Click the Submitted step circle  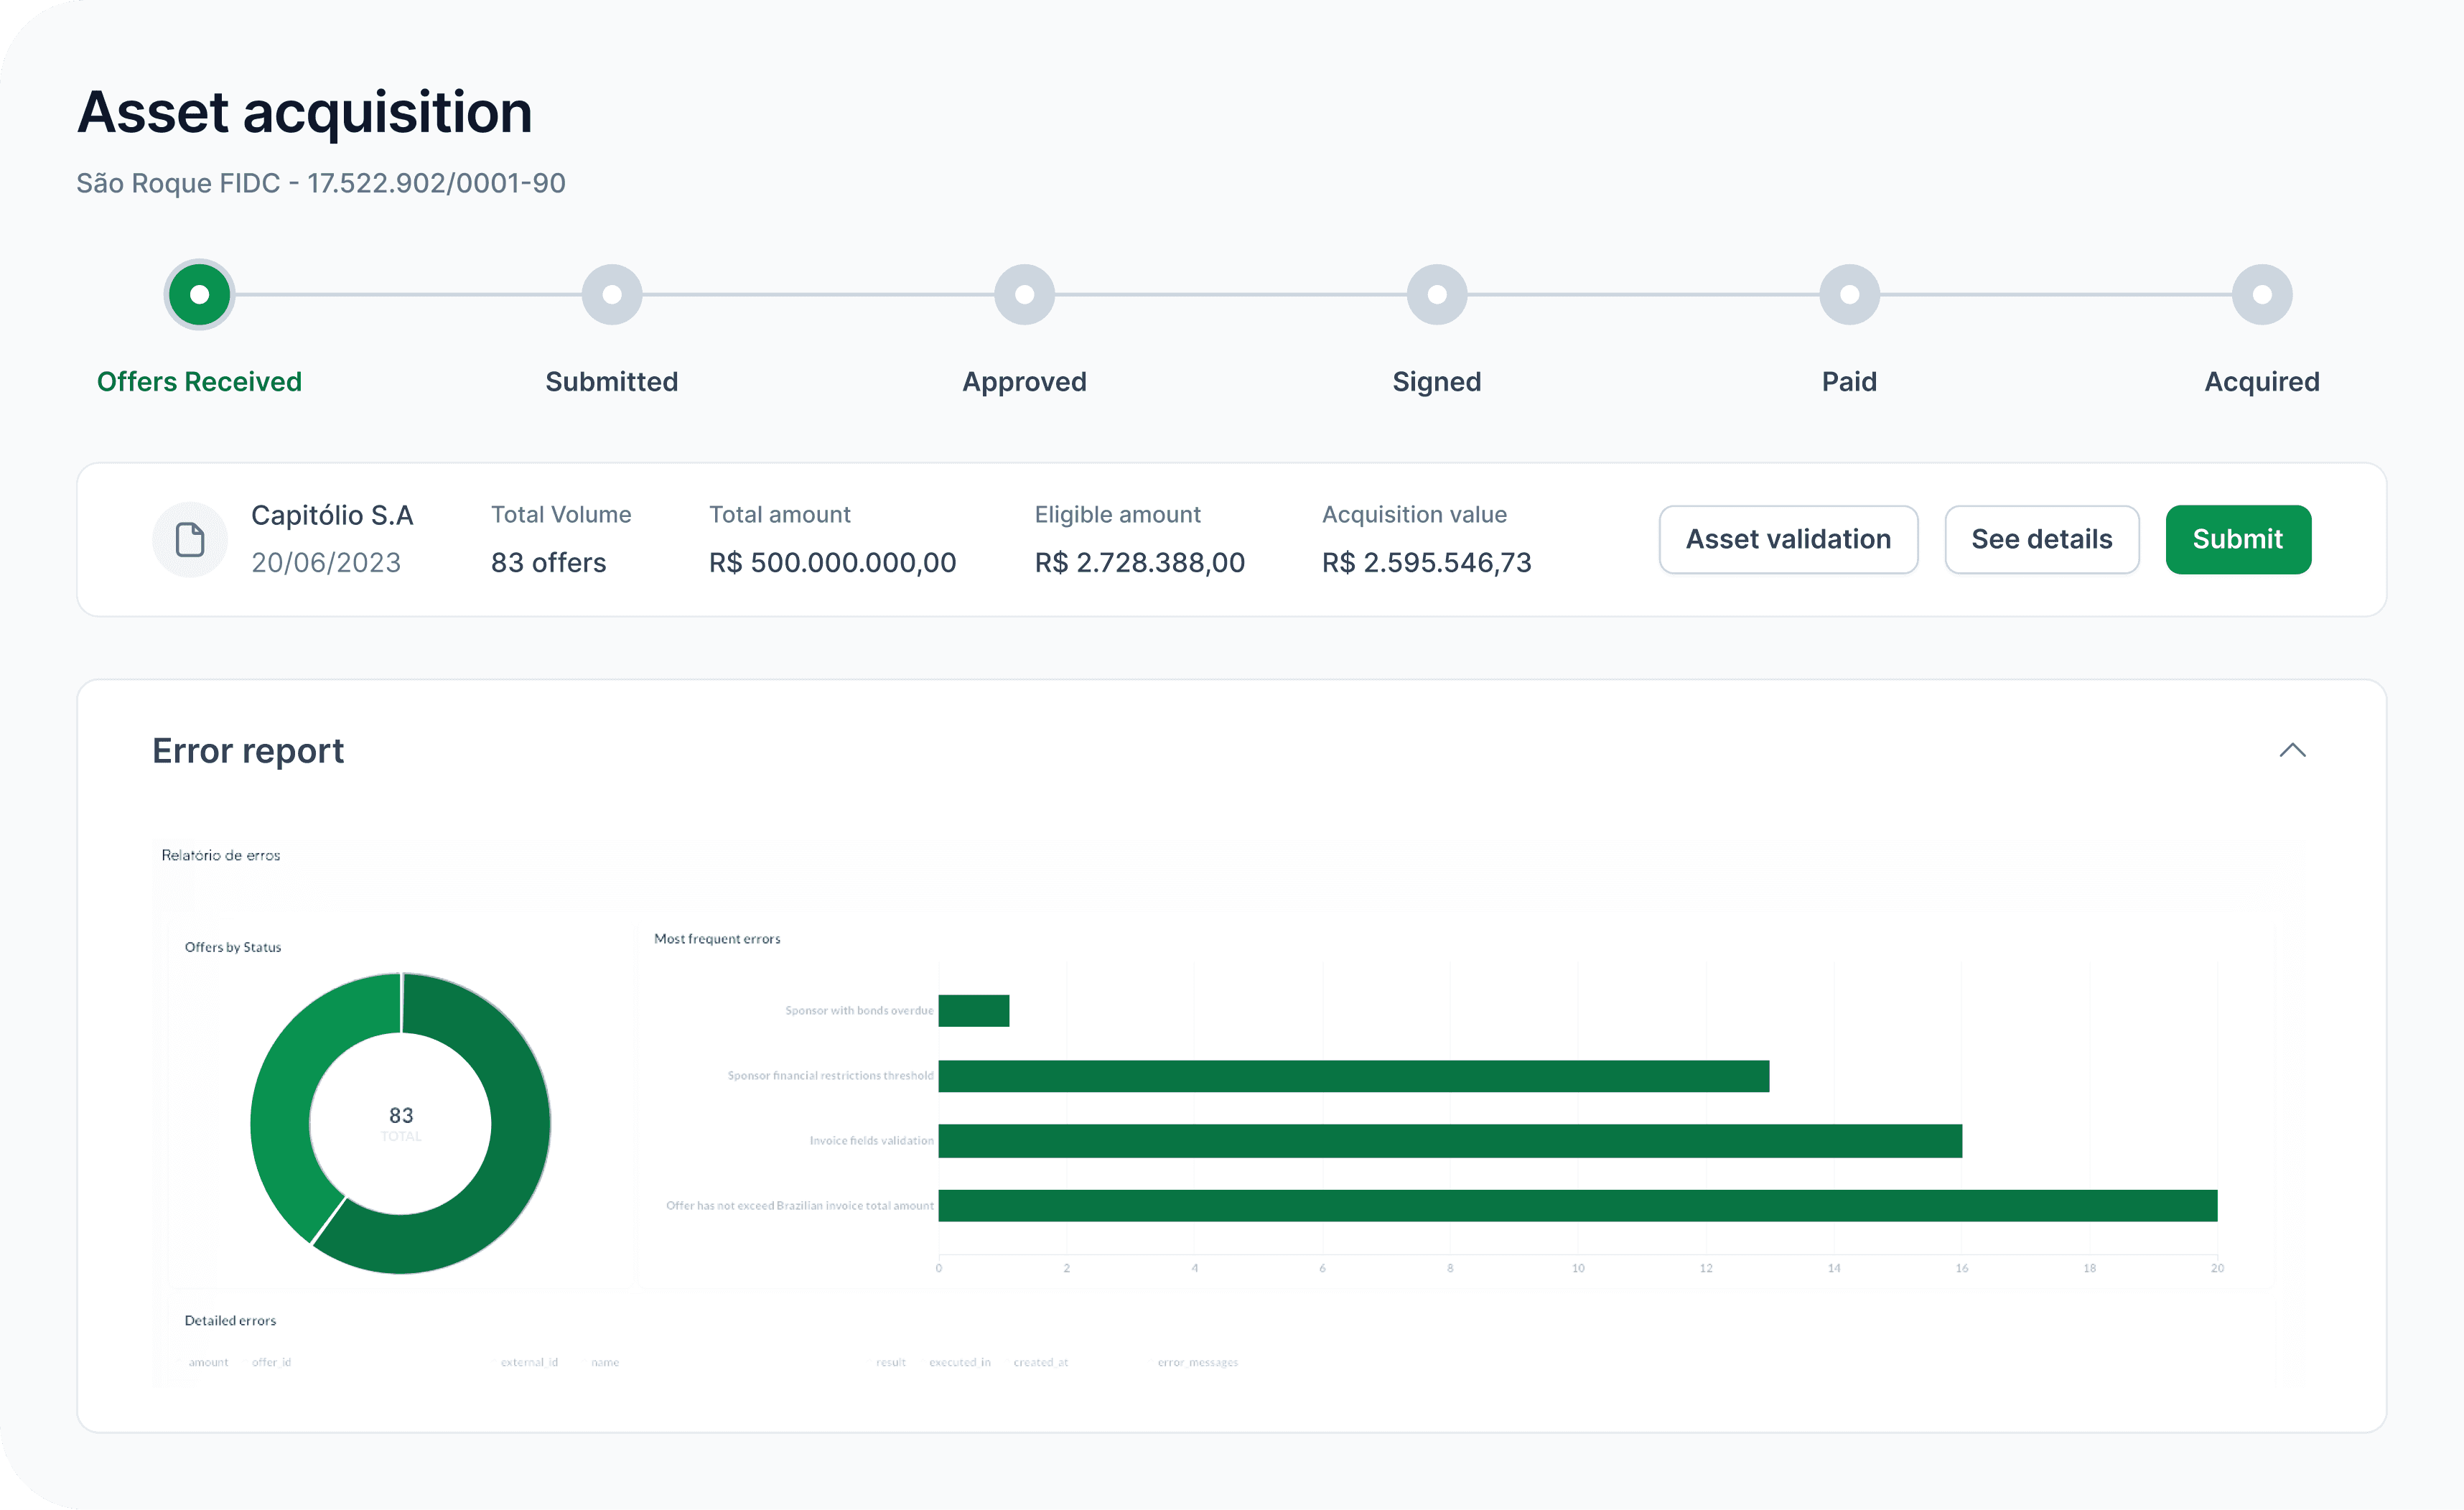coord(612,295)
